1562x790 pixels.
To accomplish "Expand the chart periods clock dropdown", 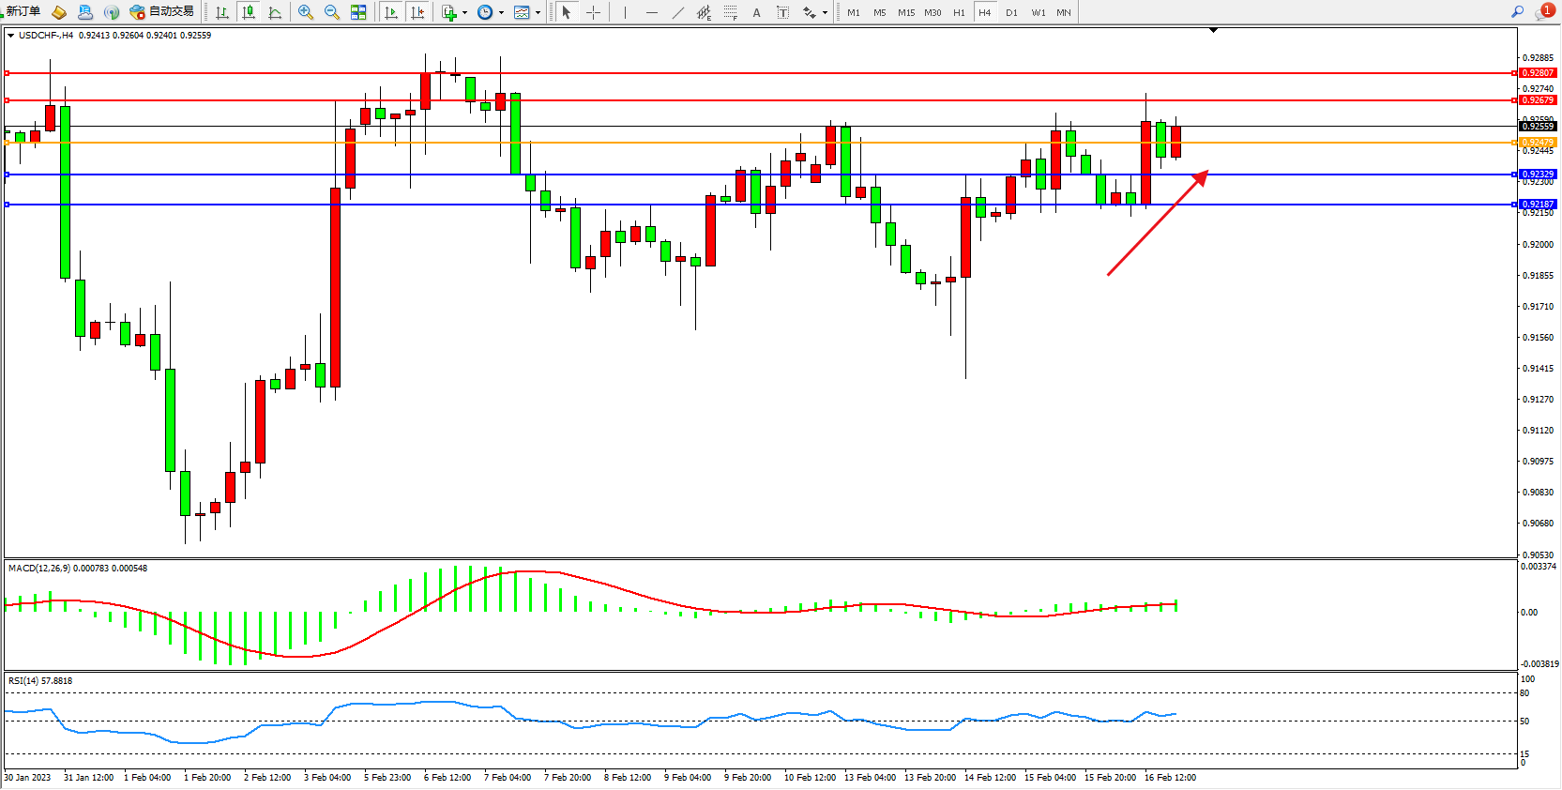I will point(501,12).
